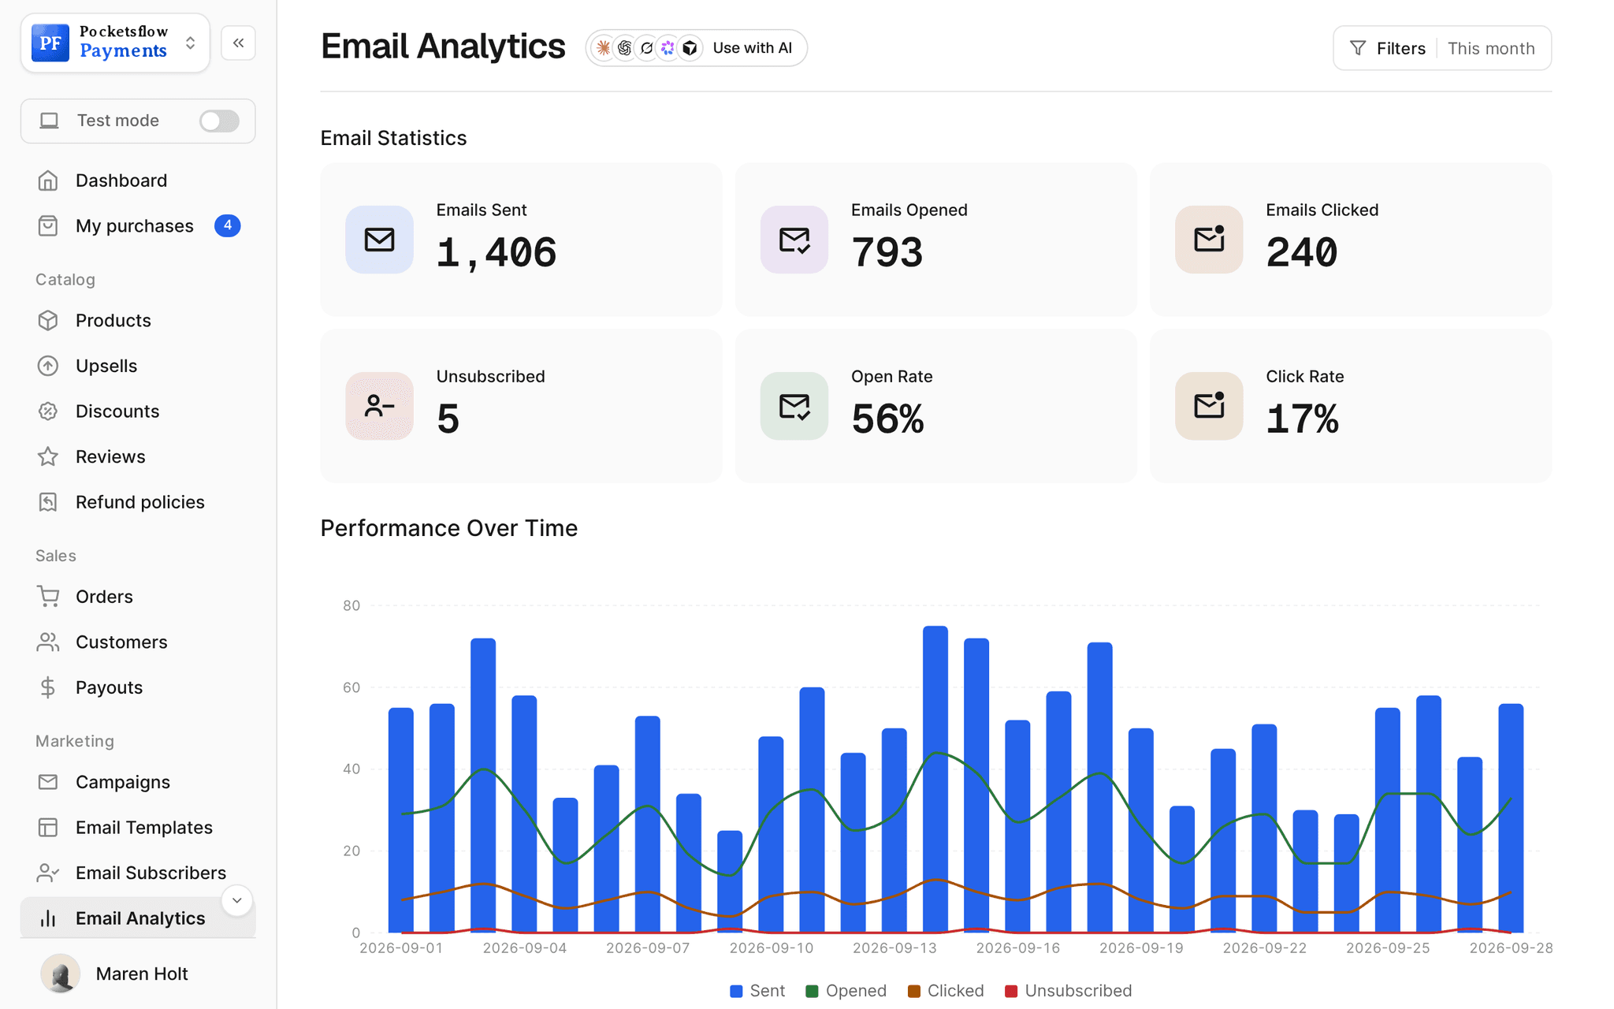
Task: Click the Customers people icon
Action: [48, 642]
